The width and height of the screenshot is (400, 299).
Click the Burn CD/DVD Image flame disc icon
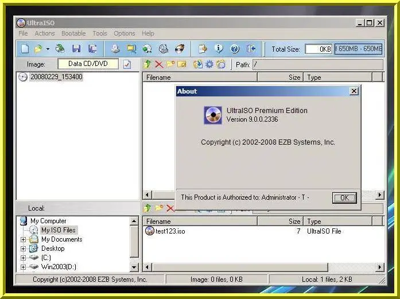point(180,48)
